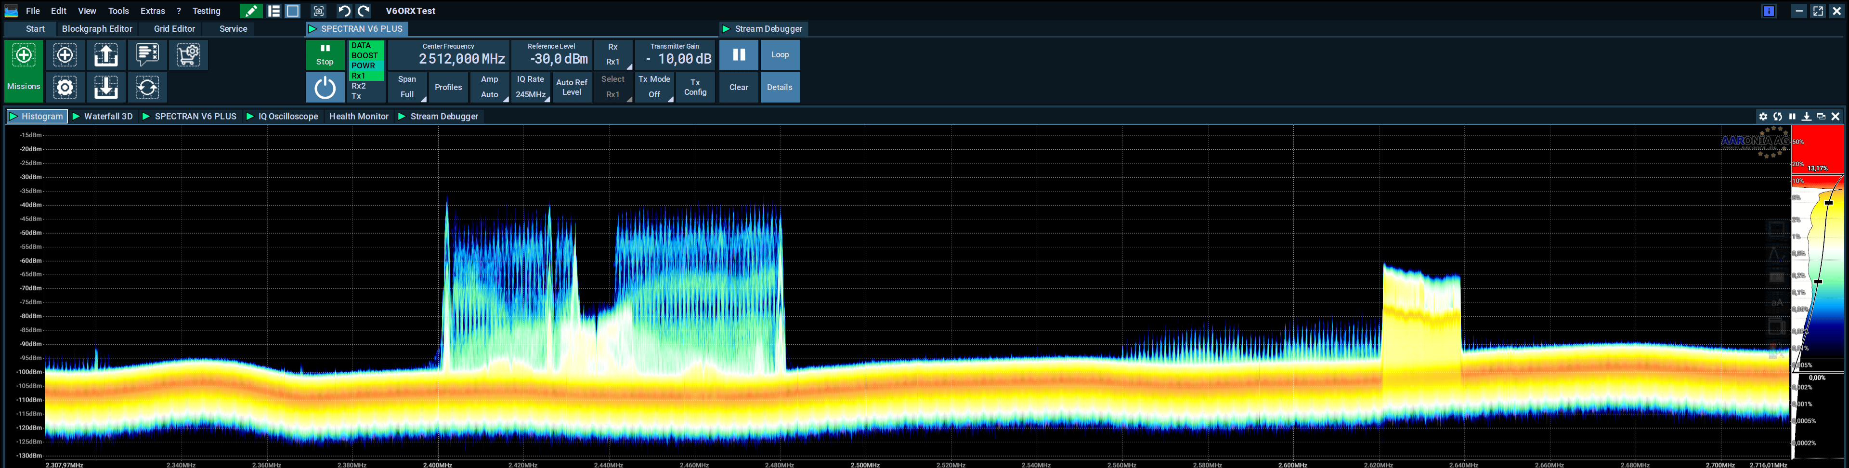Click the application logo icon
The height and width of the screenshot is (468, 1849).
(12, 11)
